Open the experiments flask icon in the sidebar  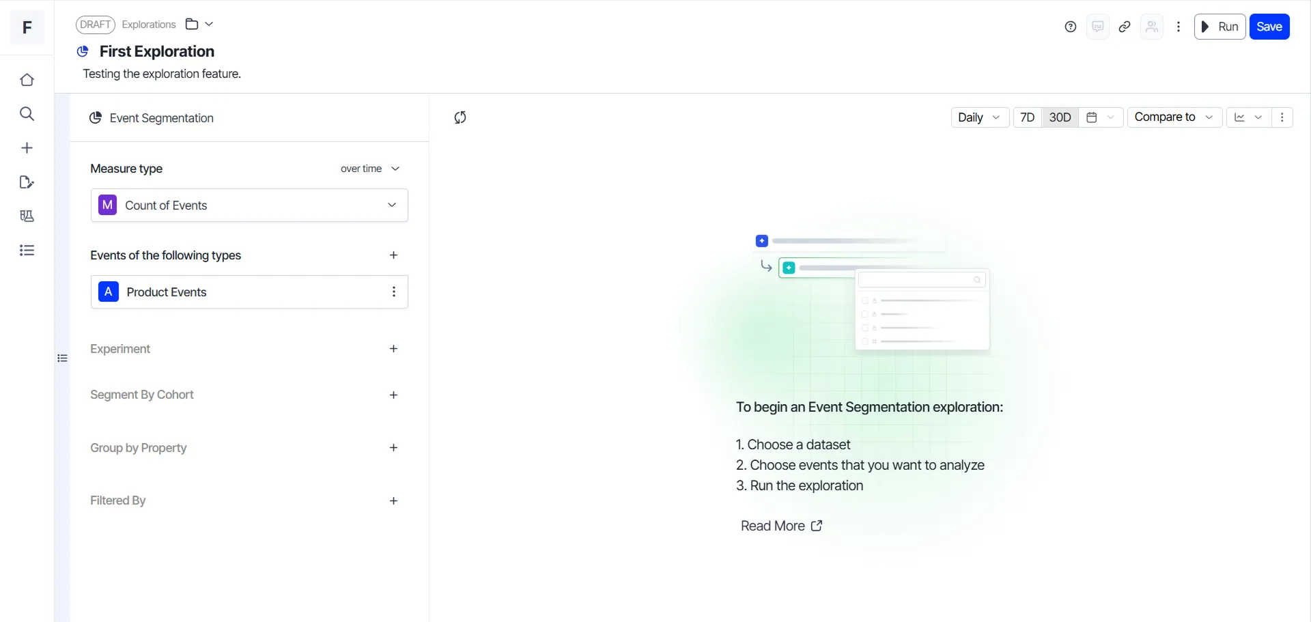tap(27, 216)
